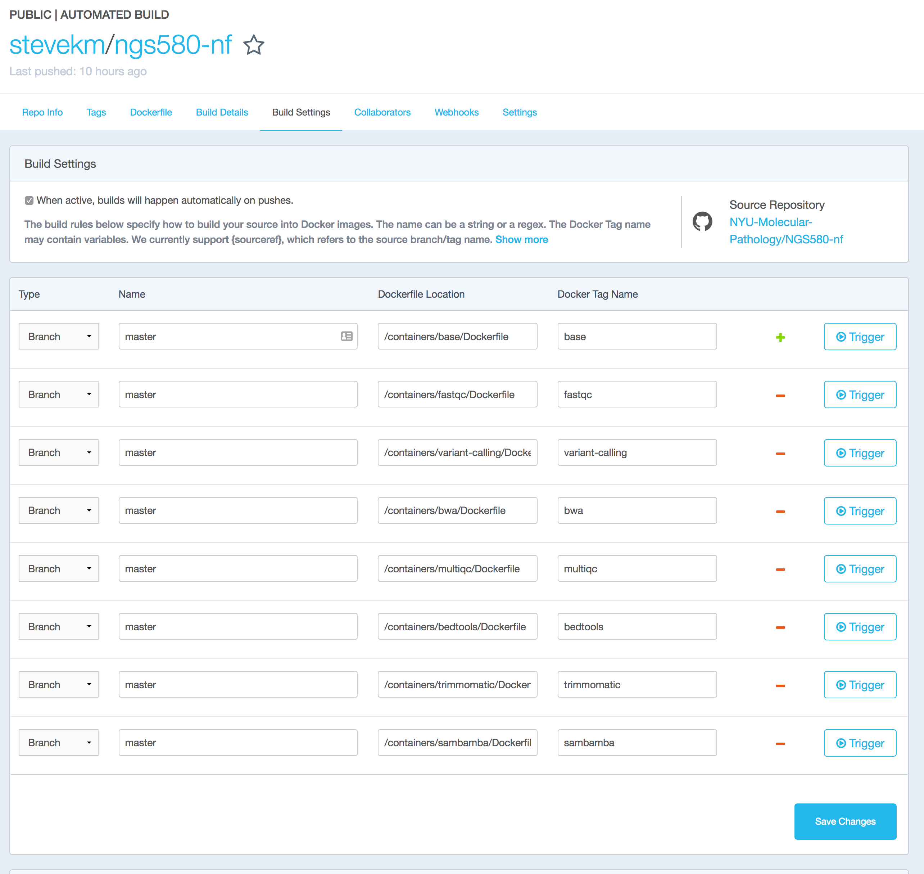This screenshot has width=924, height=874.
Task: Switch to the Webhooks tab
Action: 456,112
